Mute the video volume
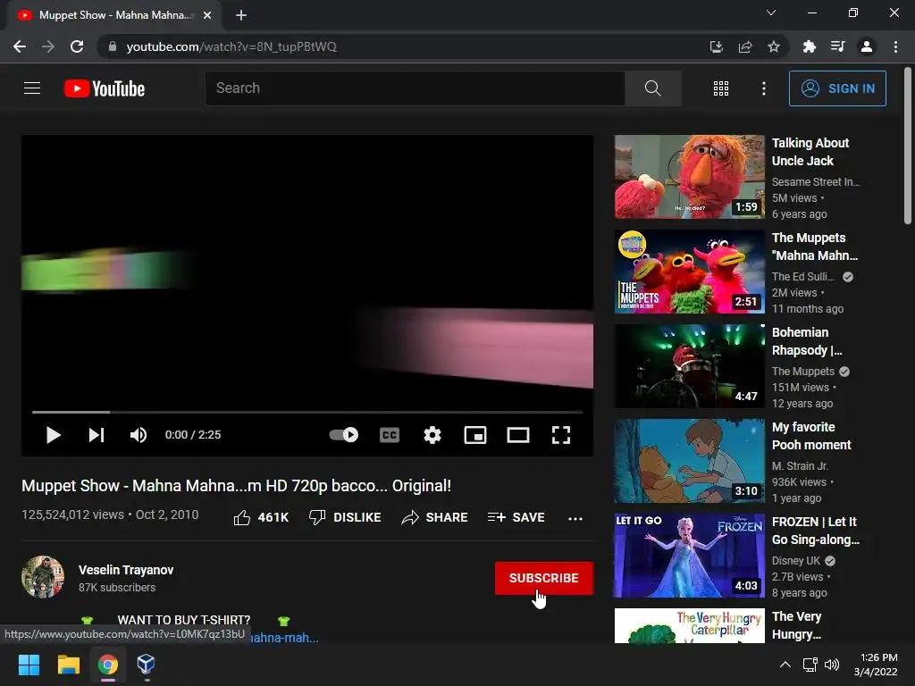The width and height of the screenshot is (915, 686). 139,435
